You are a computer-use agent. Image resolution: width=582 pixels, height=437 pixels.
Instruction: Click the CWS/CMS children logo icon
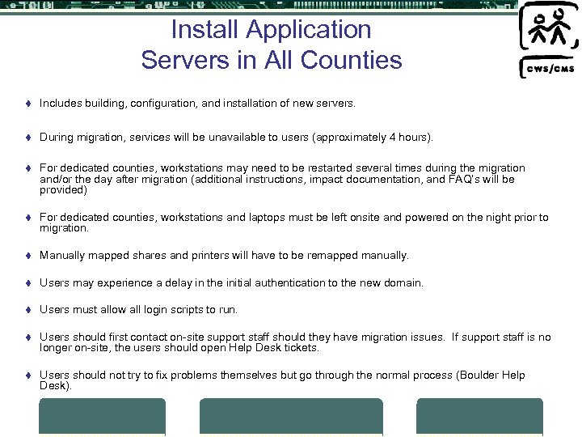(x=549, y=26)
